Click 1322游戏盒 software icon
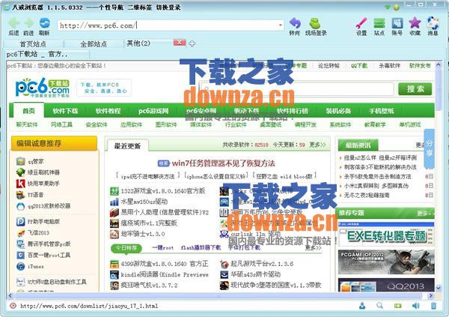 click(x=114, y=191)
